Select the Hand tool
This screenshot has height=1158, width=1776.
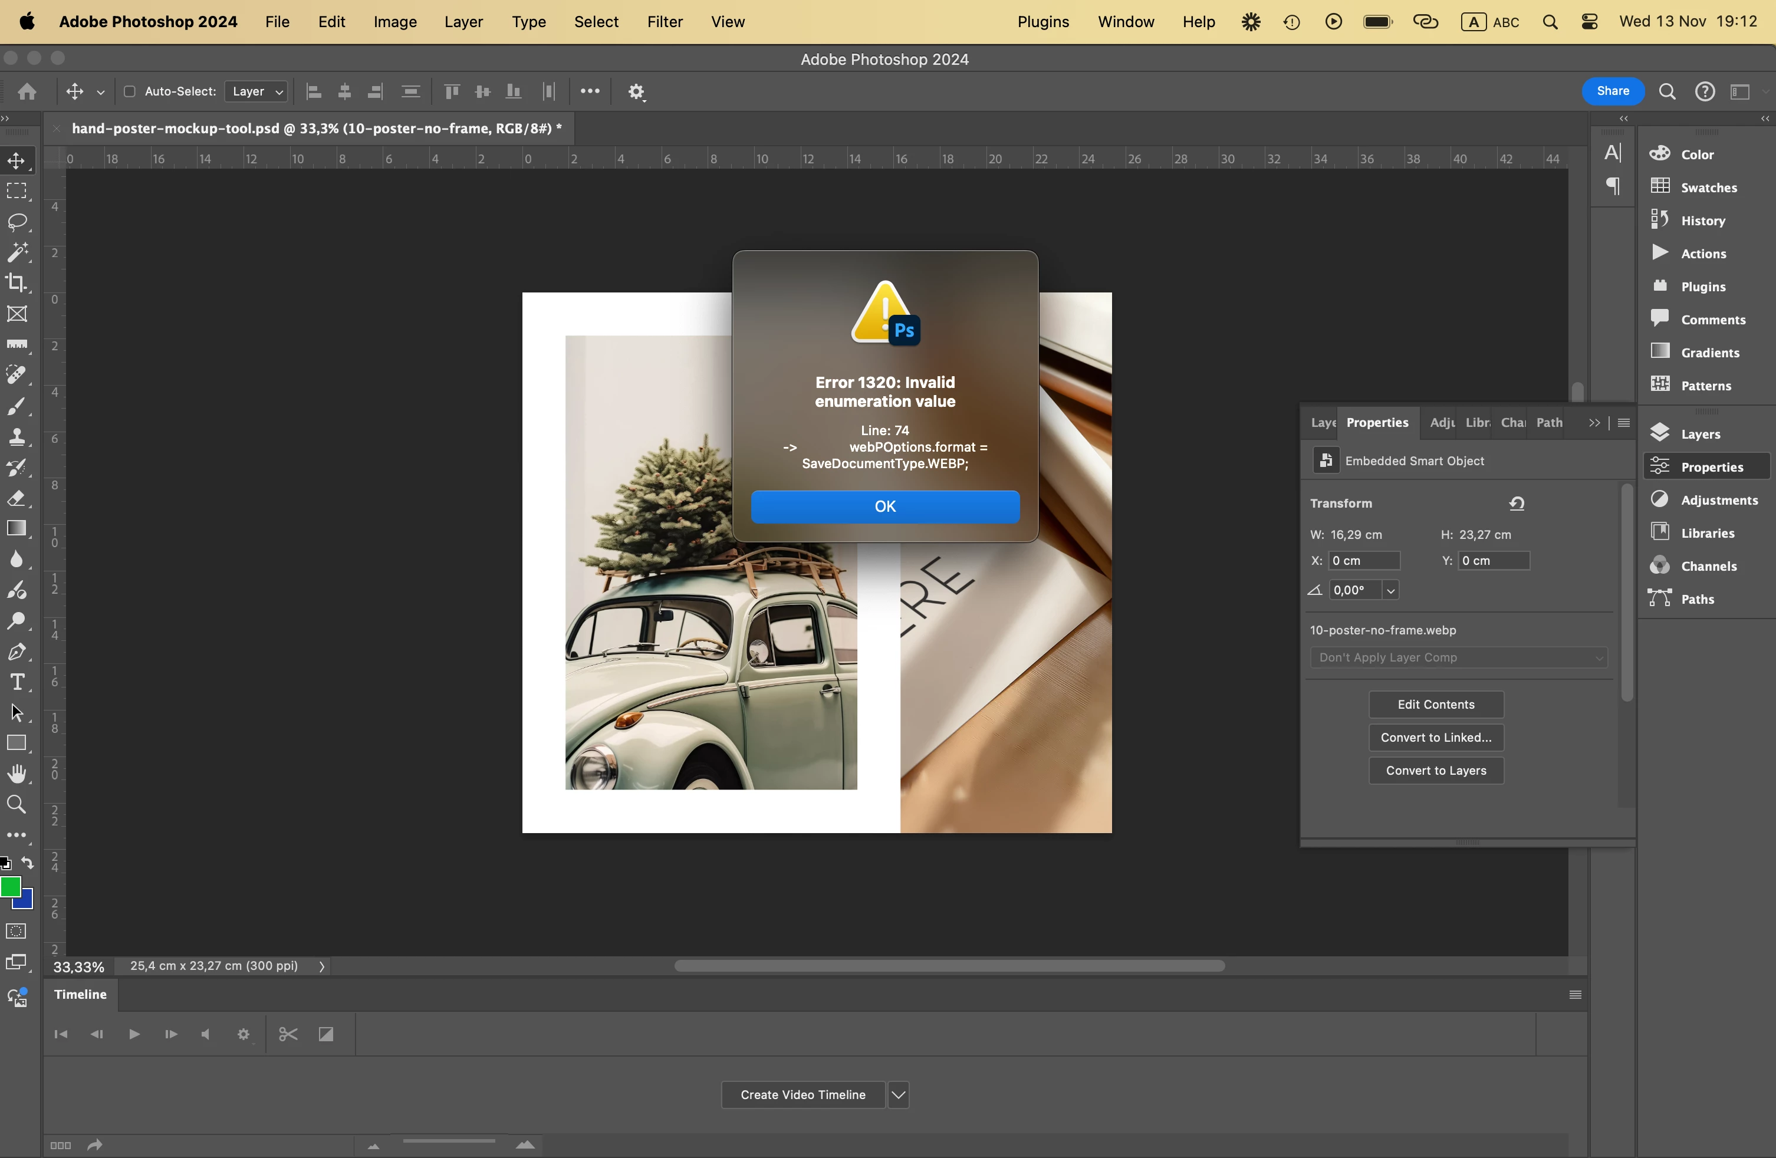click(x=17, y=774)
